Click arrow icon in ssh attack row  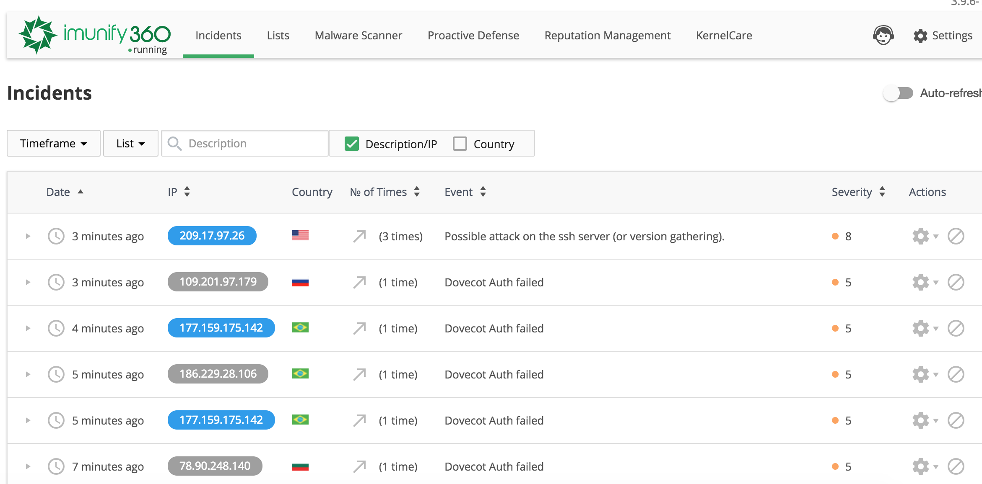pyautogui.click(x=359, y=237)
